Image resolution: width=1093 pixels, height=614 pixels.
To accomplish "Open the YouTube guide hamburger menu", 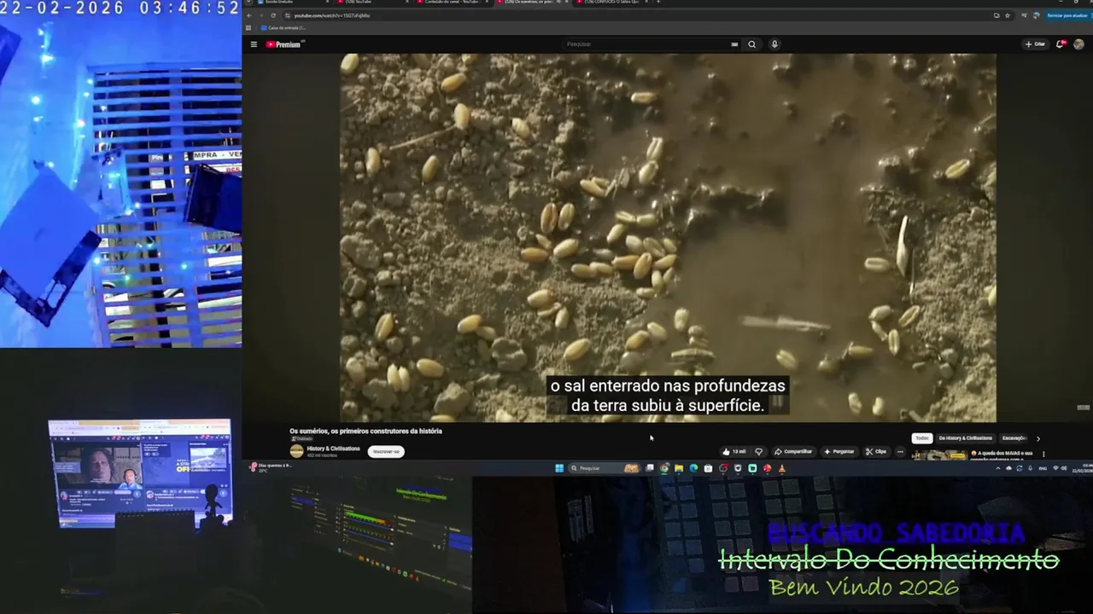I will (x=254, y=44).
